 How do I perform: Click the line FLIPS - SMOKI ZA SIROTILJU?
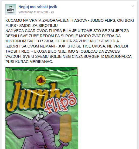click(x=32, y=26)
